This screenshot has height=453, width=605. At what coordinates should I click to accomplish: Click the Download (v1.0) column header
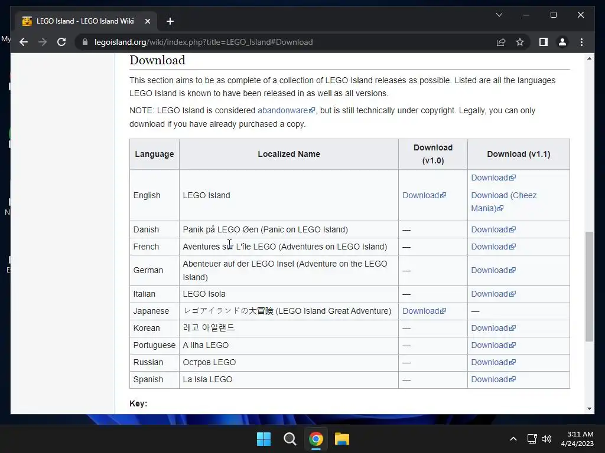pyautogui.click(x=433, y=154)
